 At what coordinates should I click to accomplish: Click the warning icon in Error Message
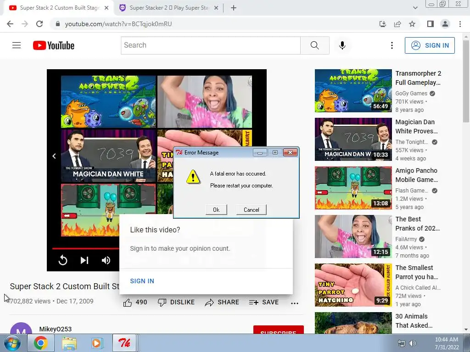193,177
